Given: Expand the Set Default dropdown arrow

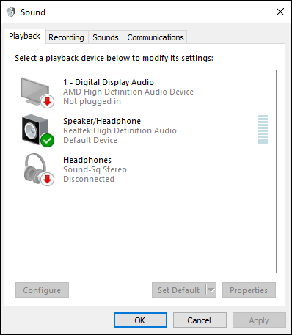Looking at the screenshot, I should pyautogui.click(x=211, y=290).
